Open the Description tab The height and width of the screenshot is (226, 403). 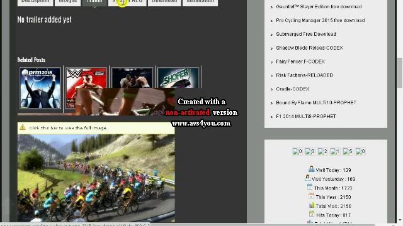35,2
